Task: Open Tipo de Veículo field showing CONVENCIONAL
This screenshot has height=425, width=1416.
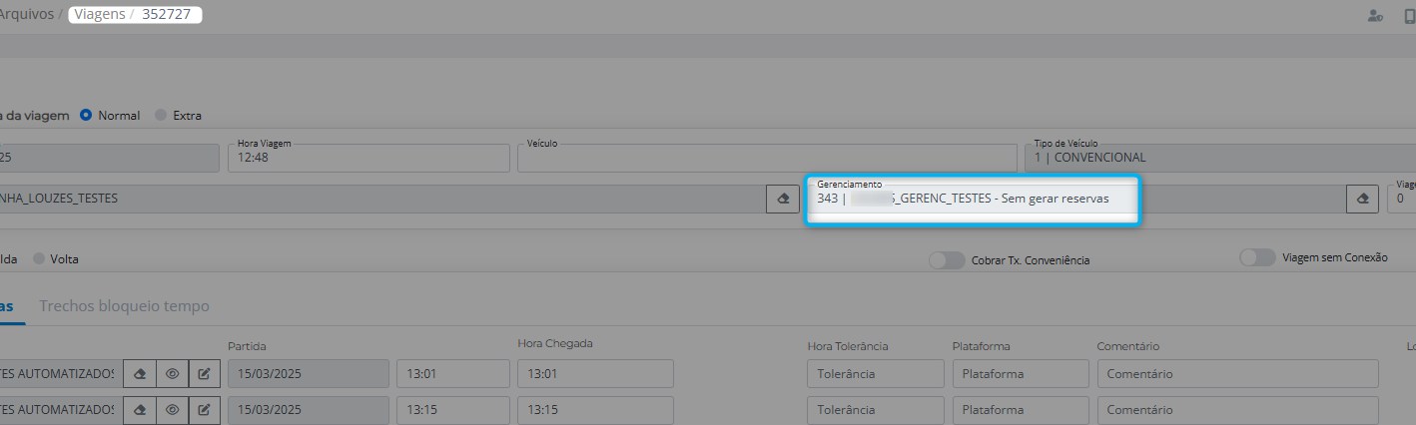Action: [1220, 158]
